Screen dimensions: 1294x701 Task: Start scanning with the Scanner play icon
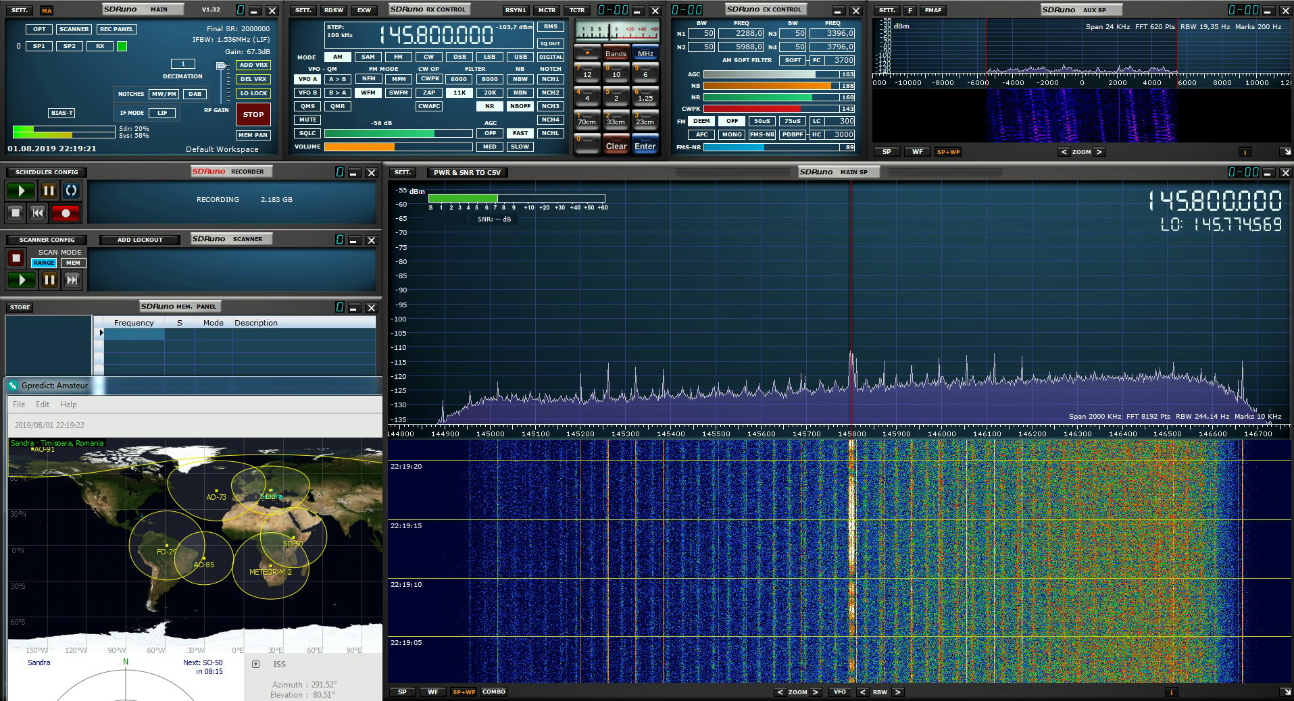coord(21,280)
